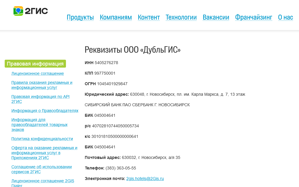Click the ИНН value 5405276278
This screenshot has width=299, height=187.
click(x=106, y=63)
